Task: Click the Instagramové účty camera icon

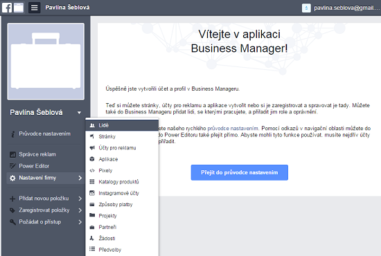Action: click(x=92, y=193)
